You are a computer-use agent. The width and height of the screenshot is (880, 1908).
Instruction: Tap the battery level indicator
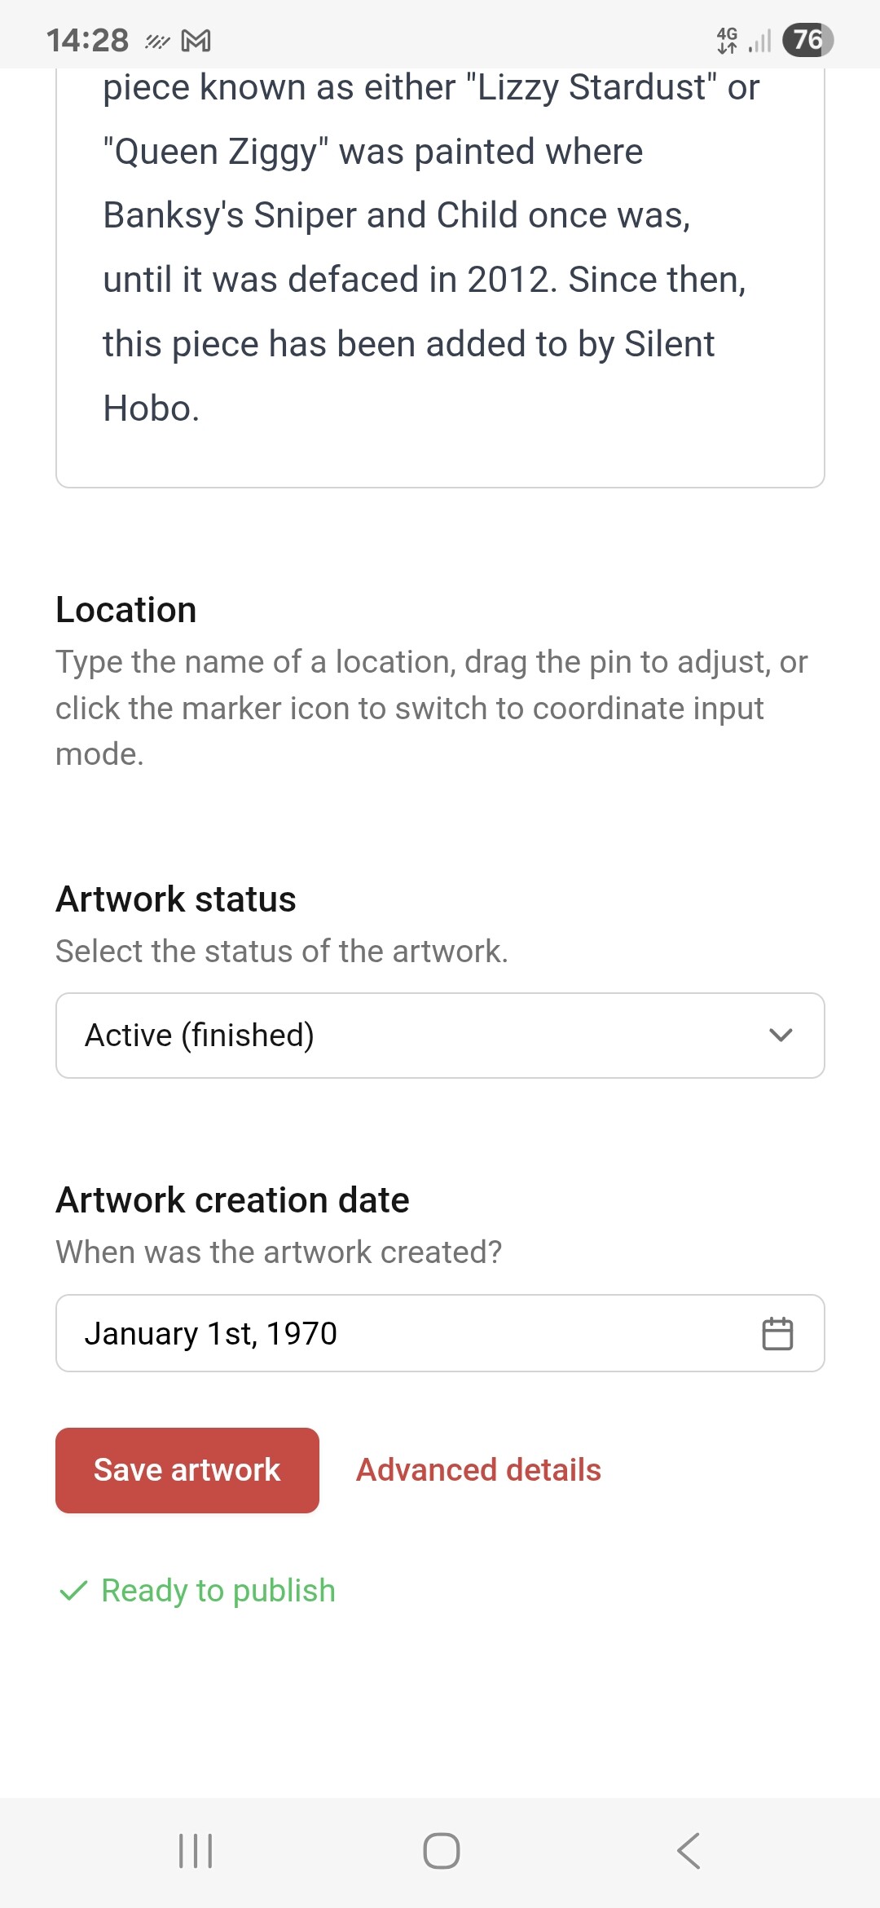pos(807,40)
